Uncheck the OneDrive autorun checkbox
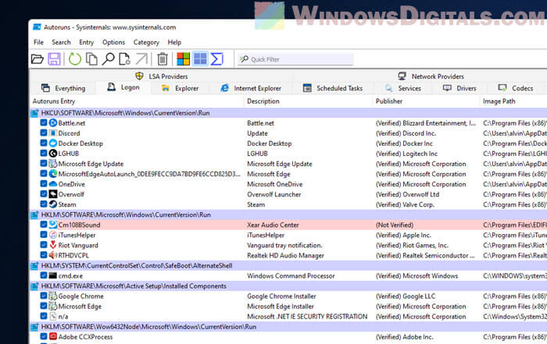 point(44,183)
